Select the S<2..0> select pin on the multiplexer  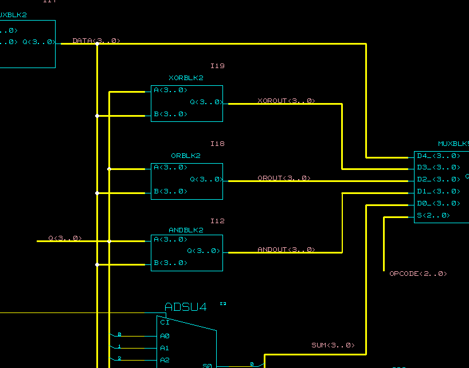click(433, 216)
